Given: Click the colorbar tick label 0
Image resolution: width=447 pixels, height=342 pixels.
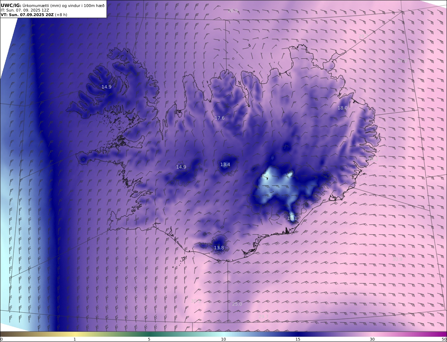Looking at the screenshot, I should 1,339.
